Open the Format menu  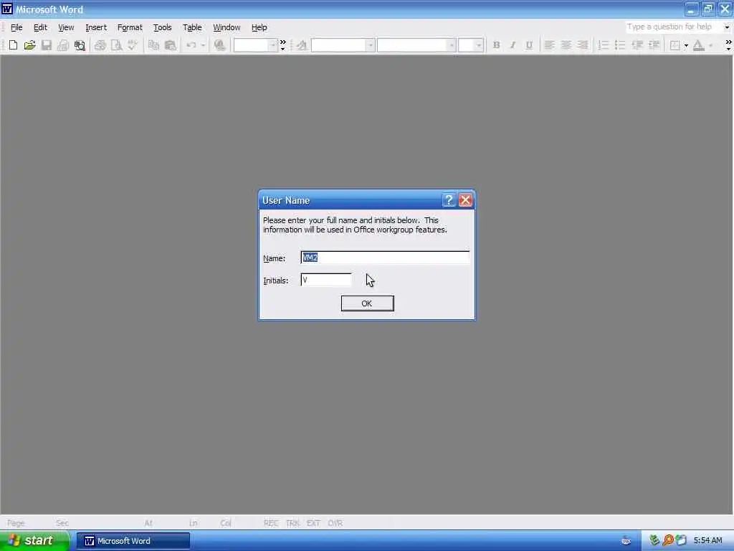pos(130,27)
